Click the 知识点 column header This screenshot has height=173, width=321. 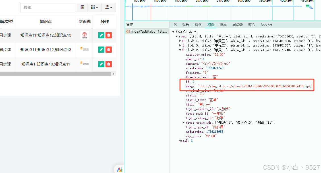pyautogui.click(x=46, y=22)
